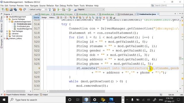Run the project with green arrow

(x=58, y=9)
